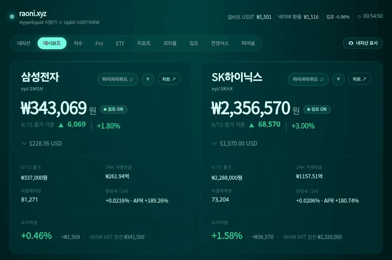This screenshot has width=392, height=260.
Task: Click the xyz:SKHX ticker label
Action: point(222,89)
